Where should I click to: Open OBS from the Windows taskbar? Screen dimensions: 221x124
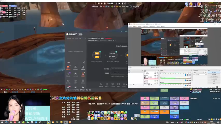click(65, 122)
